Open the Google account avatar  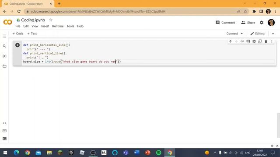tap(271, 23)
